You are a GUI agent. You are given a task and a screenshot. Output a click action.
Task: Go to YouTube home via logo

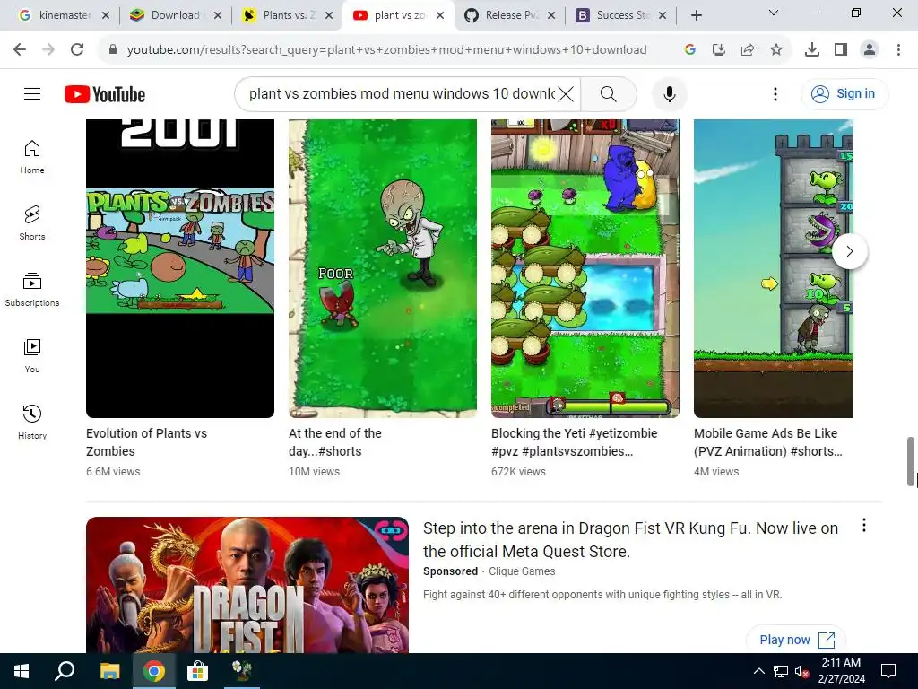[105, 94]
